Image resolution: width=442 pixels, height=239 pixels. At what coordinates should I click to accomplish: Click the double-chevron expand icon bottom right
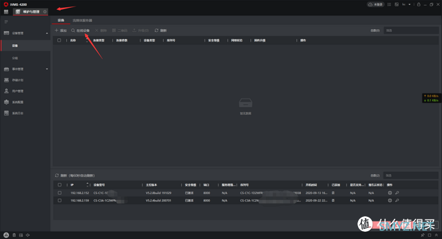coord(436,235)
